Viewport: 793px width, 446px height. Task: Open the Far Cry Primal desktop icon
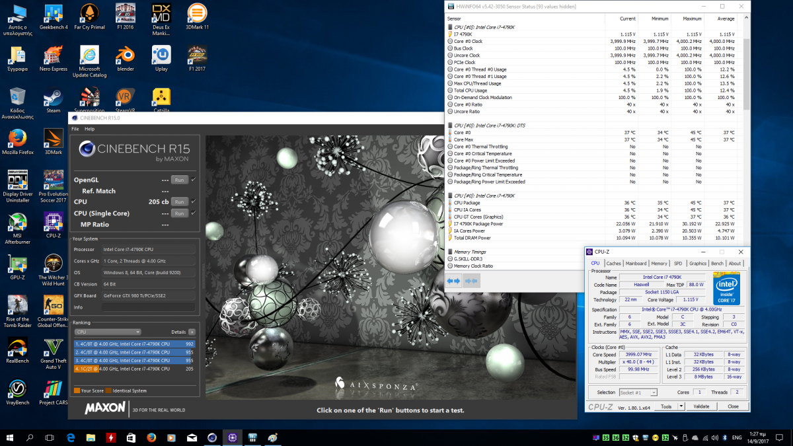point(89,17)
